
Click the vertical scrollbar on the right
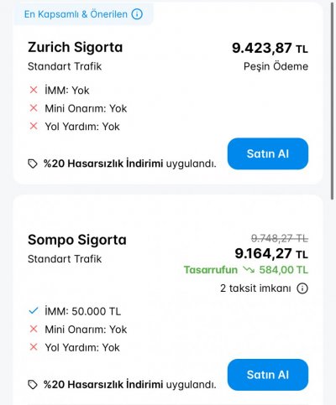pyautogui.click(x=332, y=101)
